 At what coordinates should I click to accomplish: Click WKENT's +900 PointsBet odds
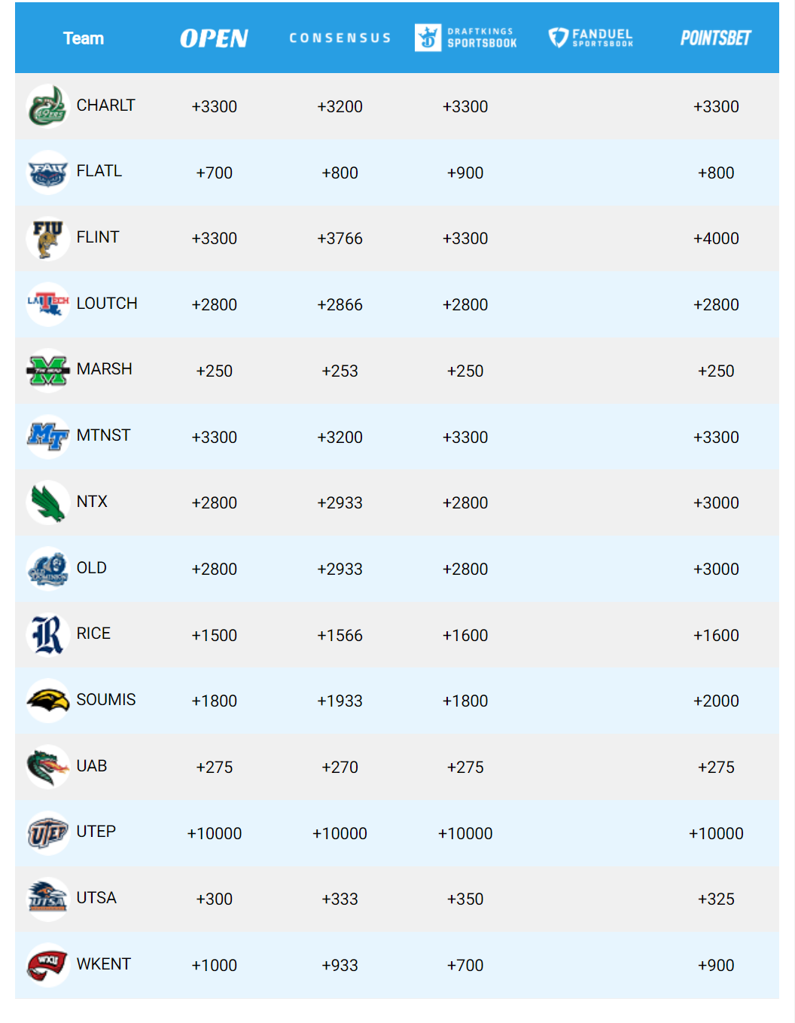point(716,965)
